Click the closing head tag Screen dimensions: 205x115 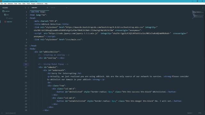tap(33, 46)
